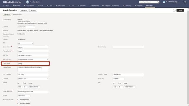Click the Job Title input field
Image resolution: width=189 pixels, height=106 pixels.
point(33,55)
